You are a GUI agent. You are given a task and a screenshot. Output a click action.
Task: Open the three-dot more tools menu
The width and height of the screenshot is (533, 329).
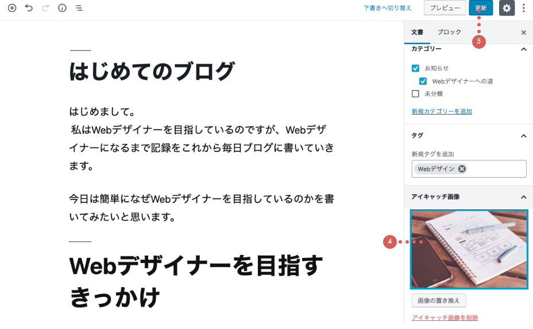523,8
